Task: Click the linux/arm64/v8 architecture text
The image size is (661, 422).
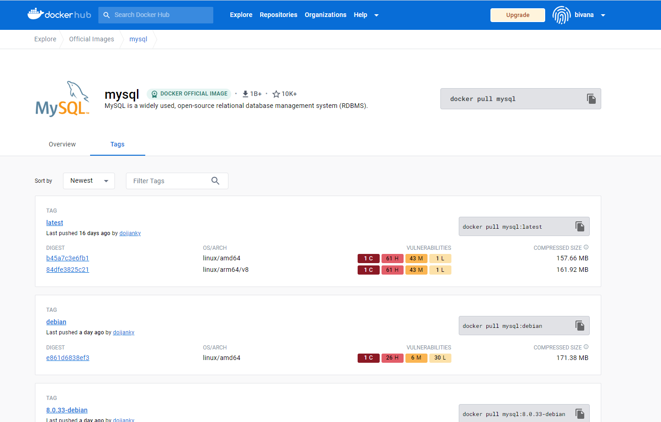Action: pos(226,270)
